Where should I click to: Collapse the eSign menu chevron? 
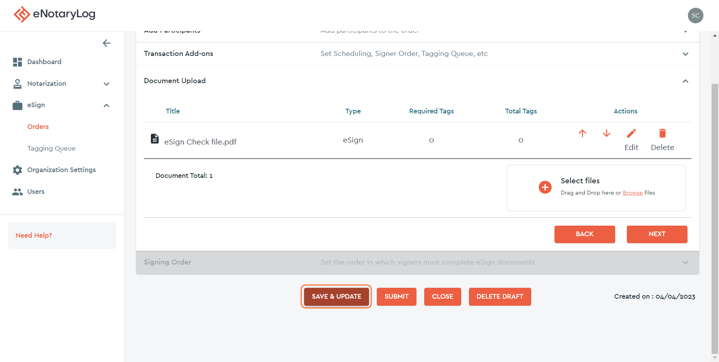107,105
